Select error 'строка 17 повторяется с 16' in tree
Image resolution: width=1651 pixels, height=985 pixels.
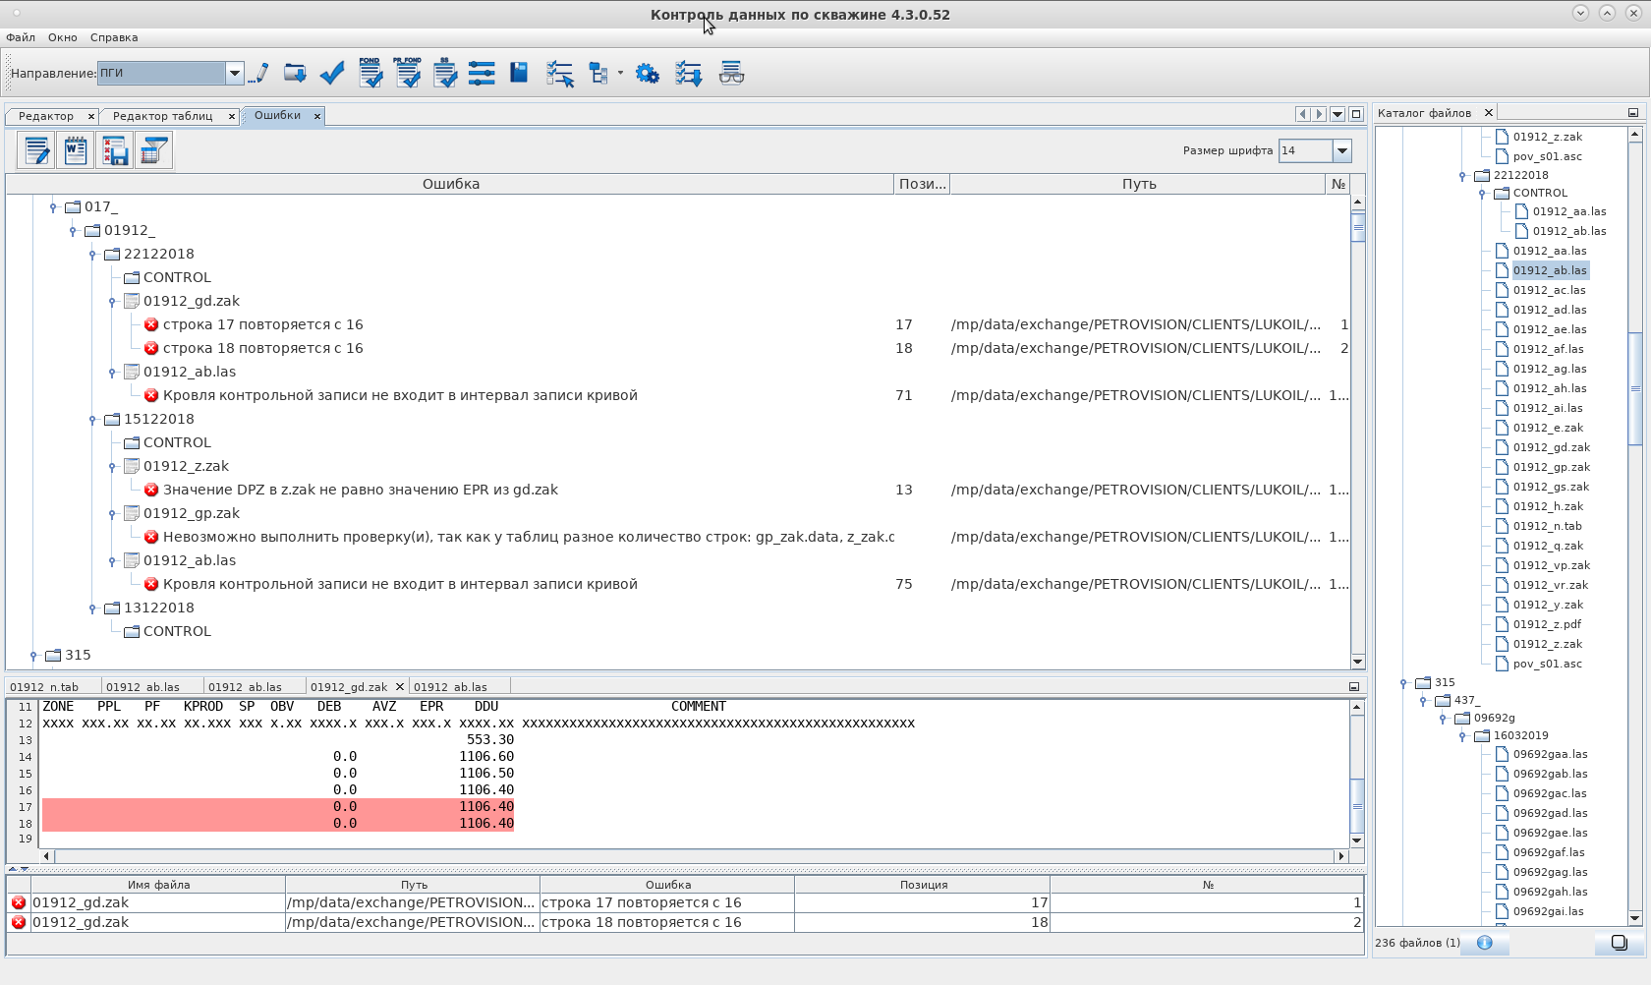pos(262,324)
